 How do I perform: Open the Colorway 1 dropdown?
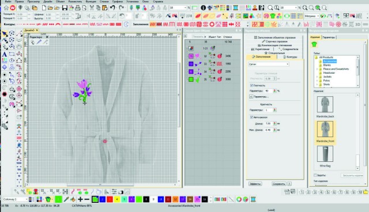(16, 199)
